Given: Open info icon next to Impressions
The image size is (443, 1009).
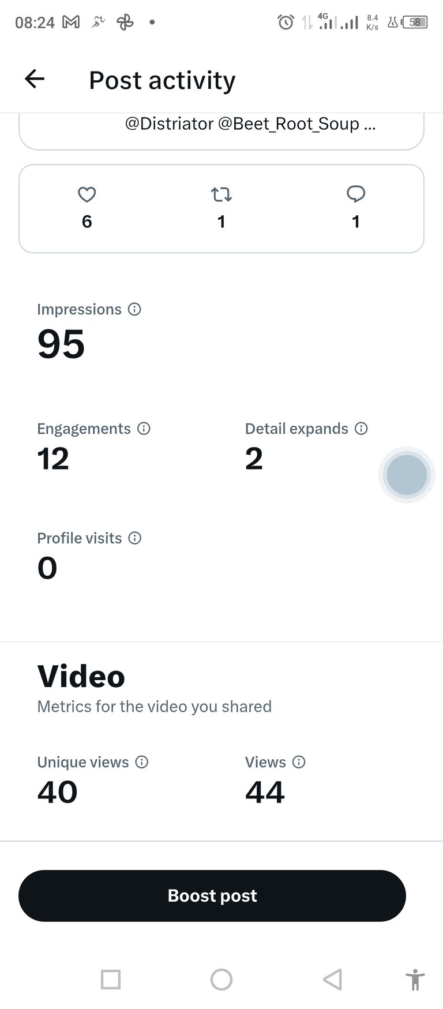Looking at the screenshot, I should click(x=134, y=309).
